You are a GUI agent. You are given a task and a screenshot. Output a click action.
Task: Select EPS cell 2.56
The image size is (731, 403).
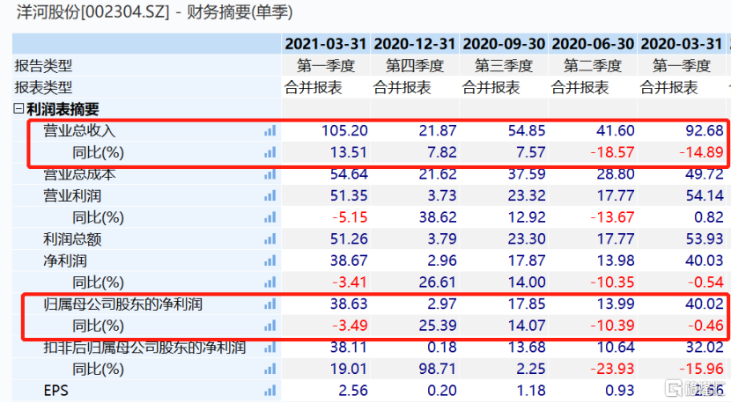pyautogui.click(x=353, y=391)
